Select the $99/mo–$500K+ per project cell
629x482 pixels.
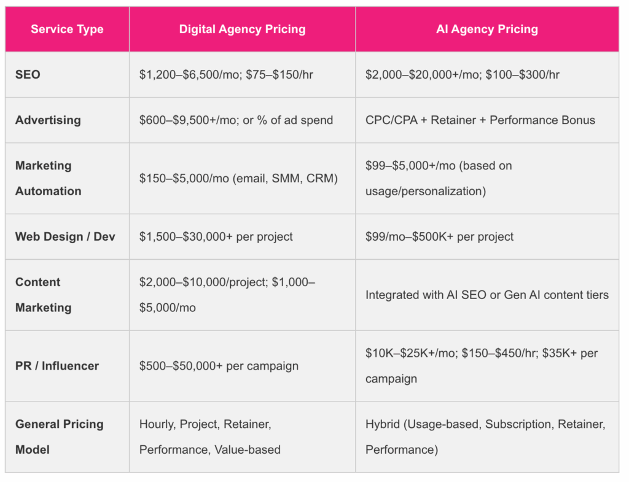pos(439,236)
